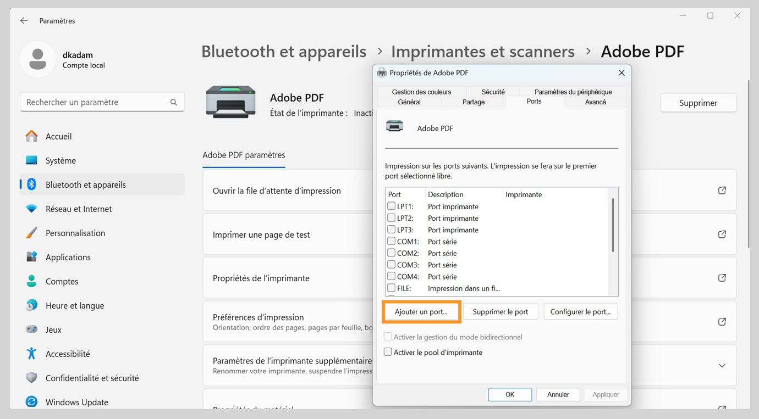Select the Système sidebar icon
The width and height of the screenshot is (759, 419).
(x=31, y=160)
